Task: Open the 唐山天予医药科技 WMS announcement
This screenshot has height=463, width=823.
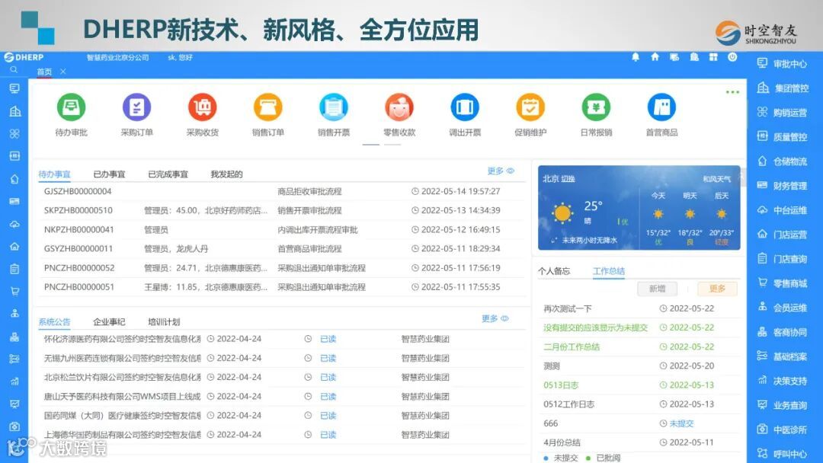Action: click(122, 397)
